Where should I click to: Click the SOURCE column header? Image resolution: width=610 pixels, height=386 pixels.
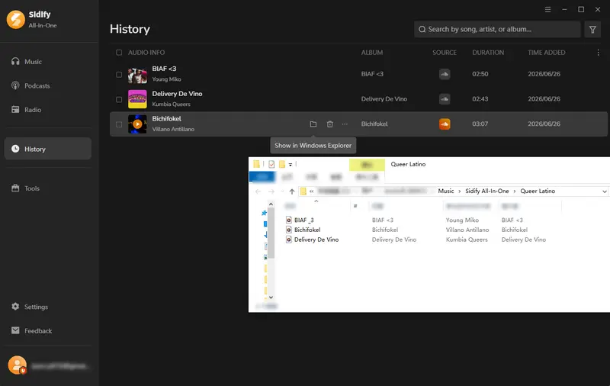[x=445, y=53]
